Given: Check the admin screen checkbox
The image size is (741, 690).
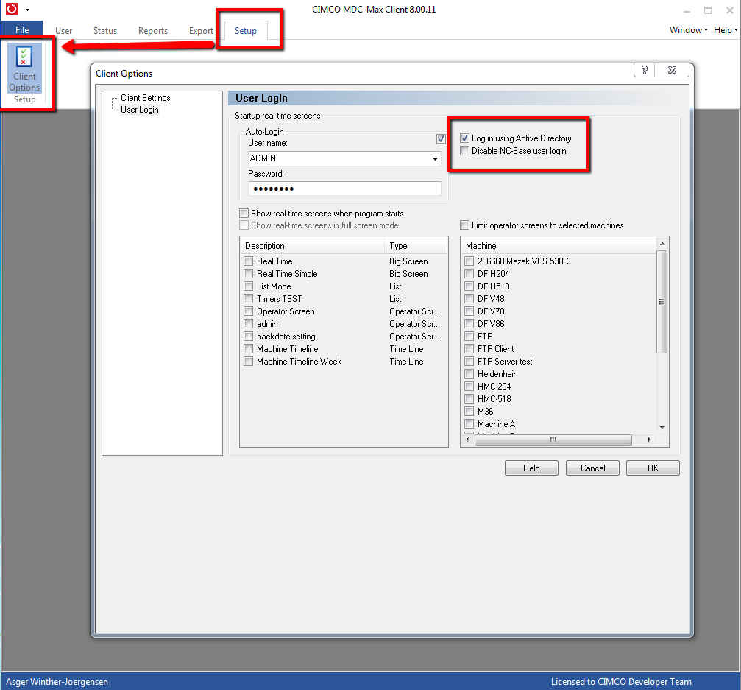Looking at the screenshot, I should pos(249,324).
